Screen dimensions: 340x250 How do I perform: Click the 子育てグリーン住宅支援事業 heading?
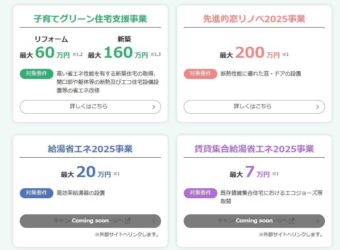(x=90, y=19)
